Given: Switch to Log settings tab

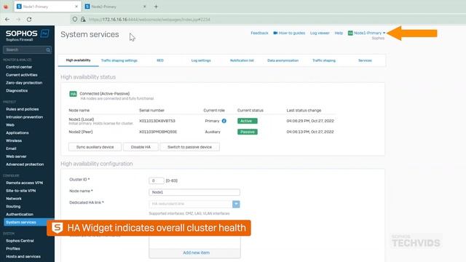Looking at the screenshot, I should [x=201, y=60].
